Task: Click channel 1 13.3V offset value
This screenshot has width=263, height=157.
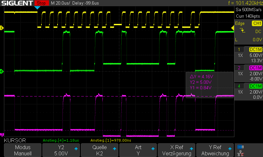Action: pos(256,61)
